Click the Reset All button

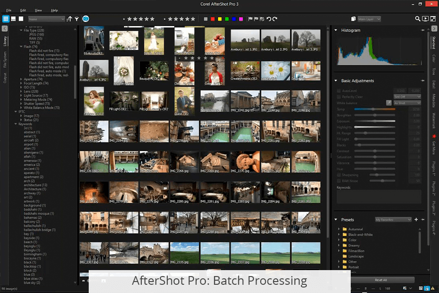coord(381,280)
